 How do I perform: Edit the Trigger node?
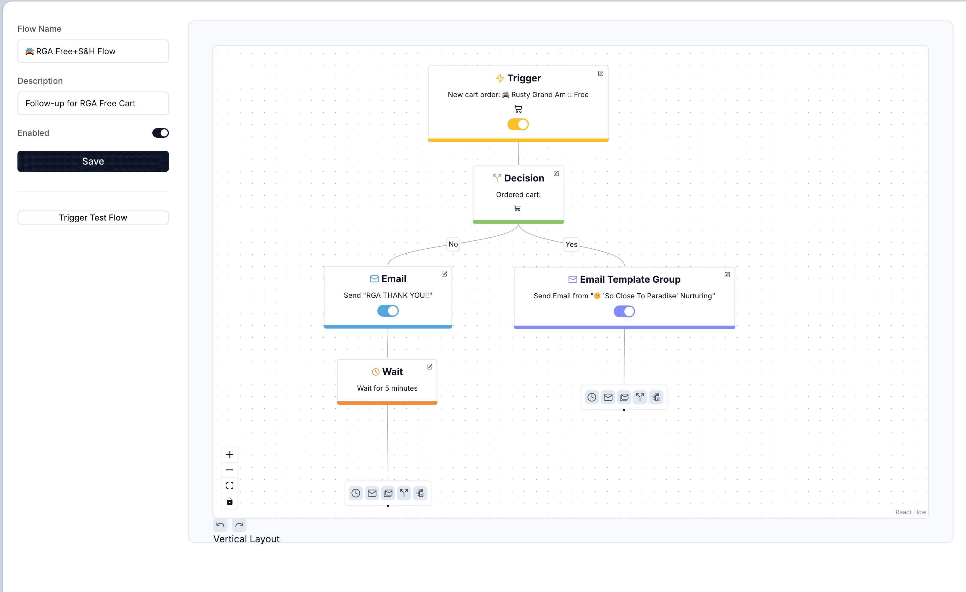[x=601, y=73]
